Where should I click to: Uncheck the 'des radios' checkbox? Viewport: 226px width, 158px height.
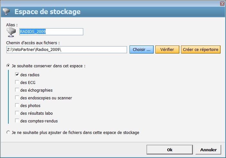click(17, 75)
